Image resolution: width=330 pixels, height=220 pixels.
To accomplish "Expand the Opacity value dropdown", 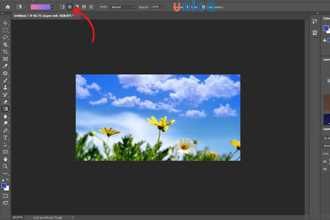I will [163, 7].
